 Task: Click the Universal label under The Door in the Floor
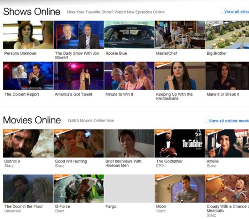(x=13, y=211)
